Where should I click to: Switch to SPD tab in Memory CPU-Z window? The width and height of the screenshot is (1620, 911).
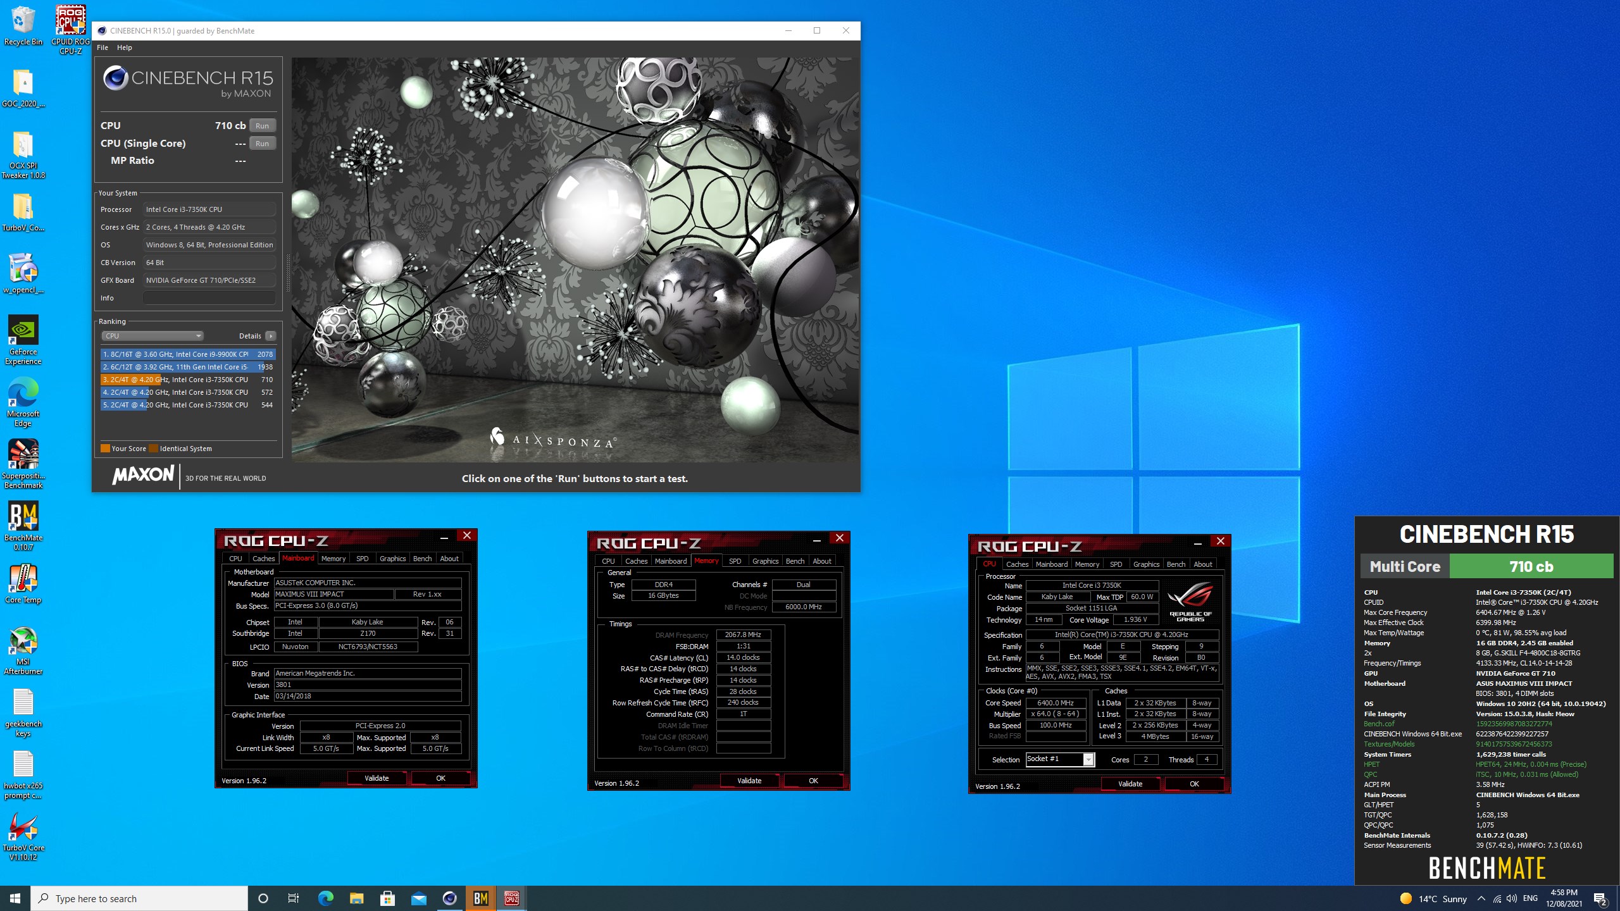coord(735,561)
